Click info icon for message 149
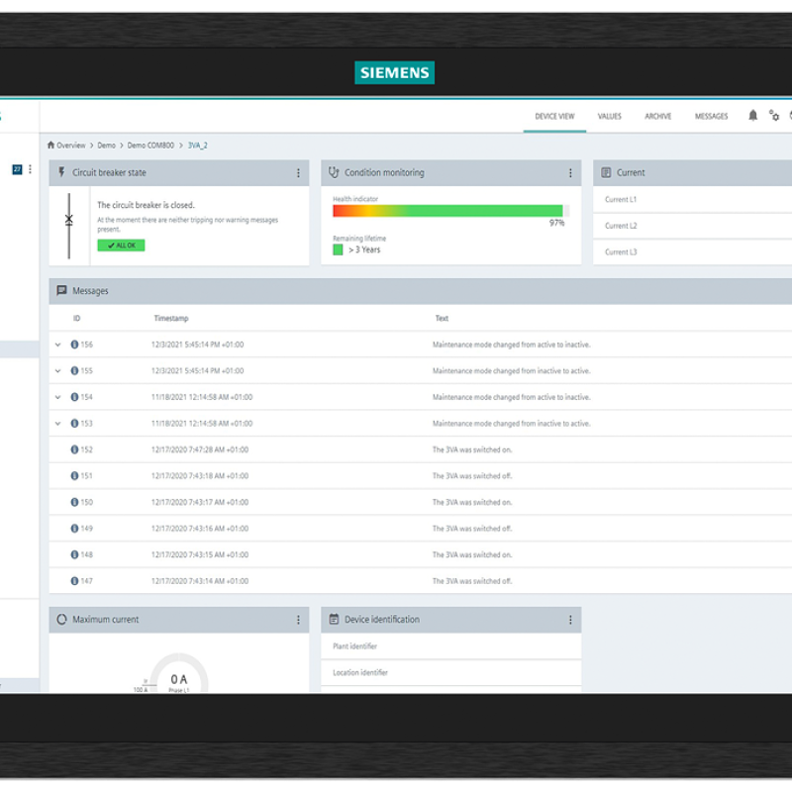Viewport: 792px width, 792px height. pos(74,529)
